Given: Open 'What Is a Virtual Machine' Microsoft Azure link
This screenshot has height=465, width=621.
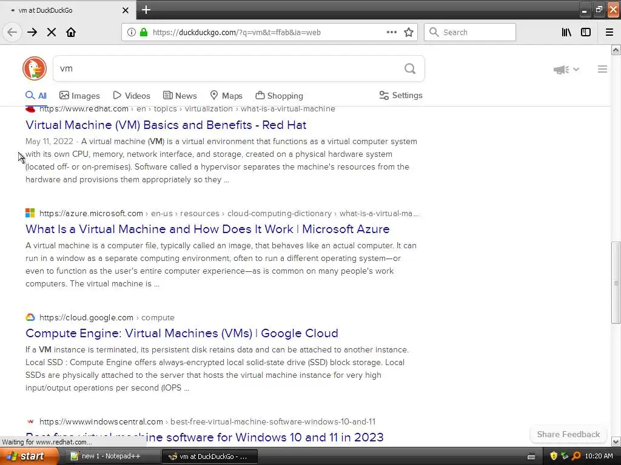Looking at the screenshot, I should pyautogui.click(x=207, y=229).
